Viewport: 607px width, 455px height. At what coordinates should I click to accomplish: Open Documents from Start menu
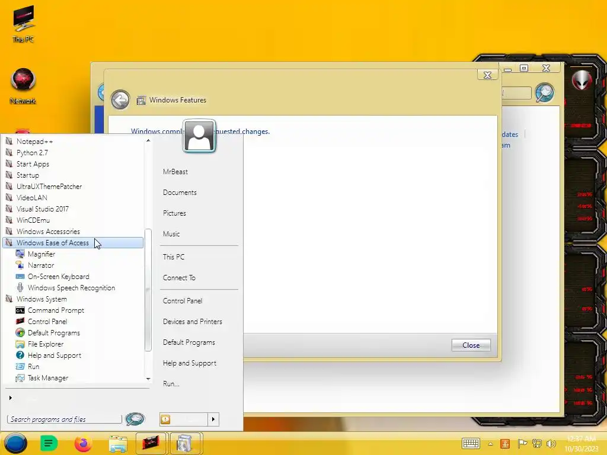tap(180, 193)
